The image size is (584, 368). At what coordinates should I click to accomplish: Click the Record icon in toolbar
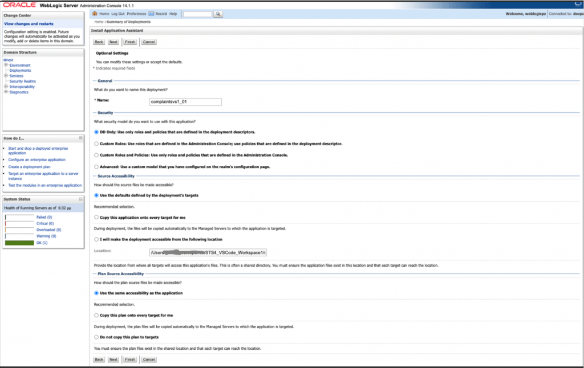pyautogui.click(x=151, y=14)
